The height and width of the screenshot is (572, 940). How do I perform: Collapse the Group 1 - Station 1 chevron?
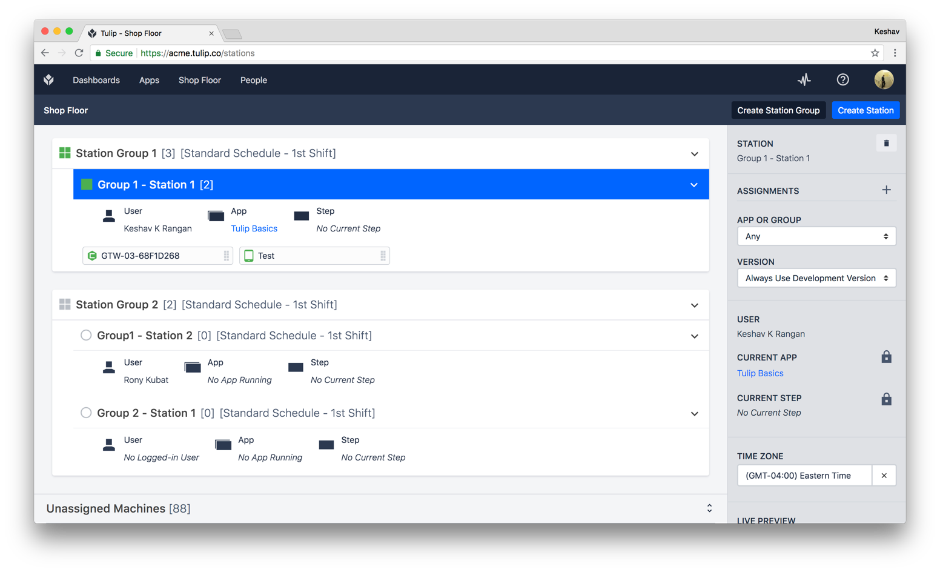pyautogui.click(x=694, y=185)
